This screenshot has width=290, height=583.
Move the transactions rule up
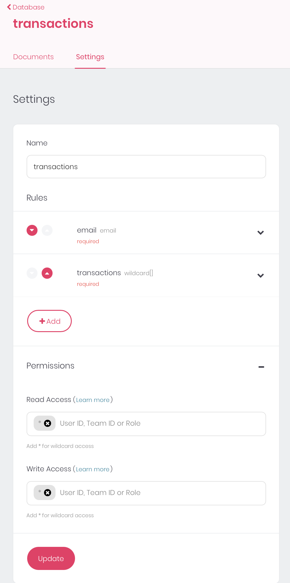[47, 273]
